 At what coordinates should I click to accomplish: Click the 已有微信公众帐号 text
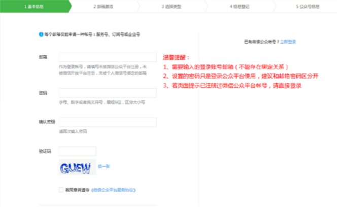pyautogui.click(x=261, y=42)
